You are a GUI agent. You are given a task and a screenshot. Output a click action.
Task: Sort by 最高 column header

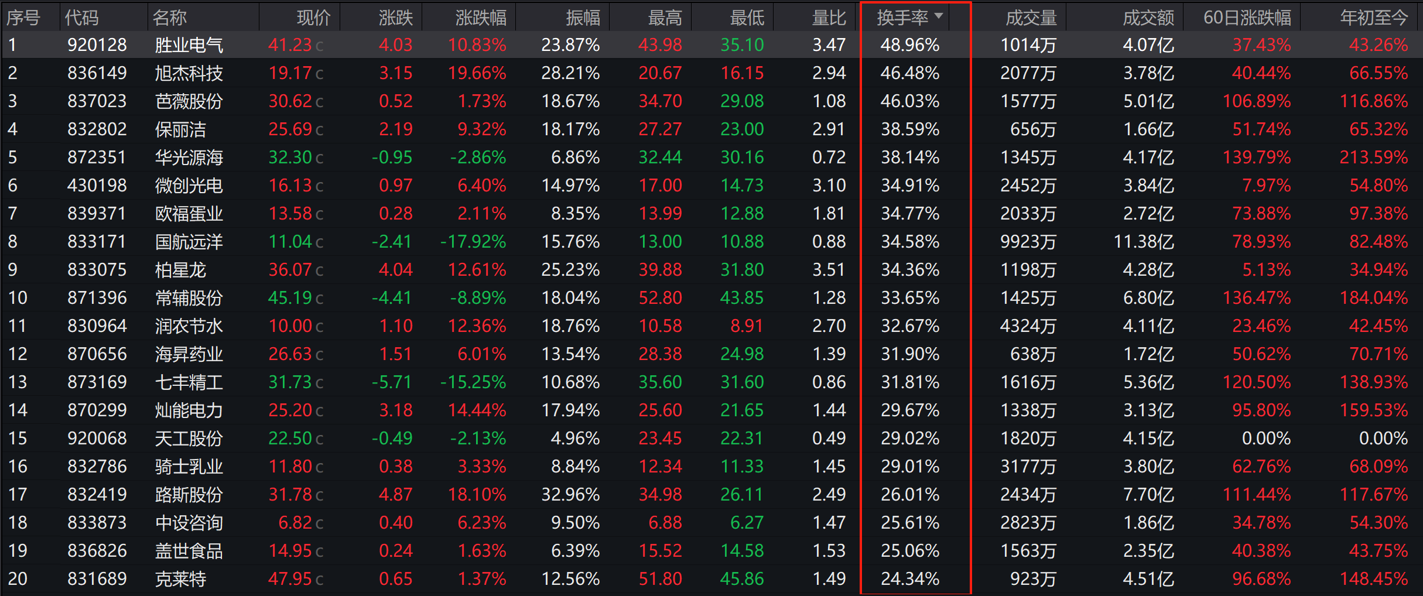[x=665, y=18]
